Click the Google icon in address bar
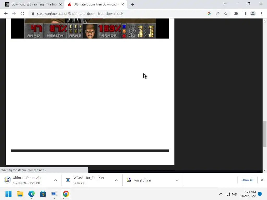267x200 pixels. click(x=209, y=14)
